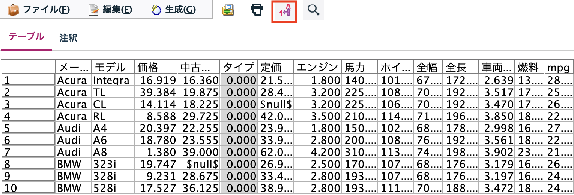Click used-value cell 16.360
This screenshot has width=574, height=195.
tap(198, 80)
